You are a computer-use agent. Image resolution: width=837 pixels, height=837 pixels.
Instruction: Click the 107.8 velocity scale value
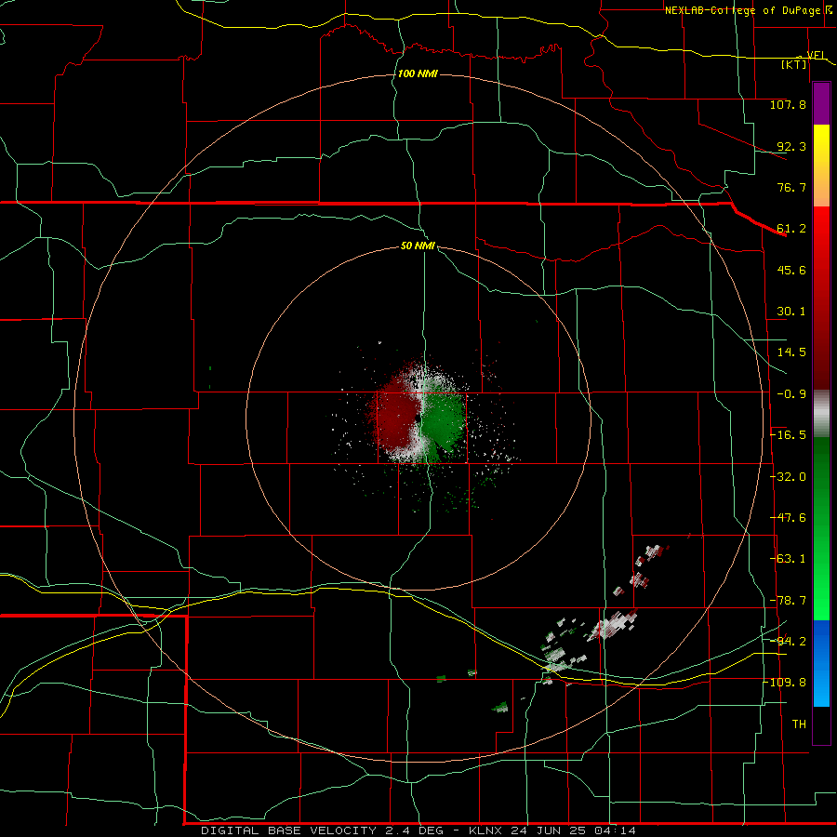tap(788, 104)
